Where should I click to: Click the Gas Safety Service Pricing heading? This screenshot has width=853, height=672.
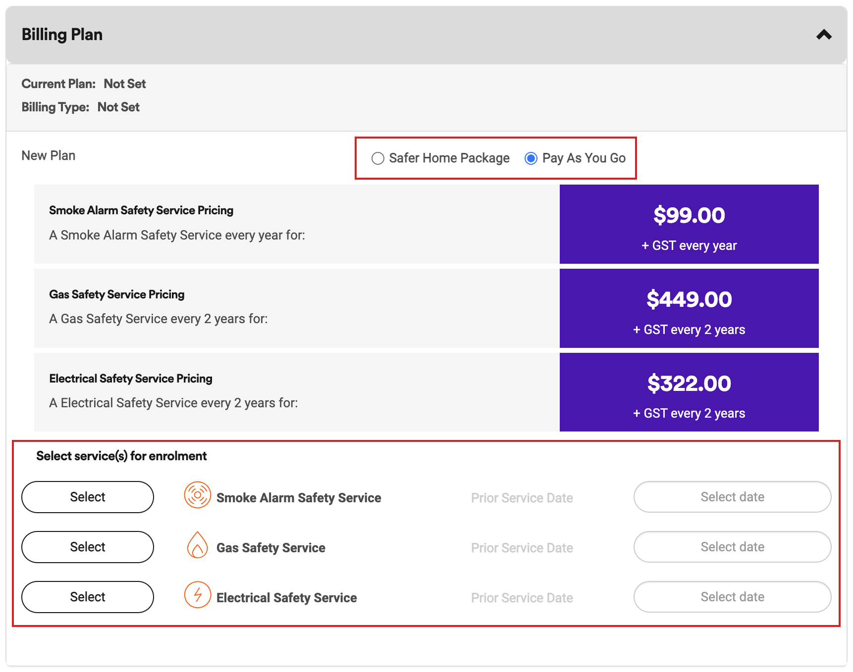tap(117, 294)
